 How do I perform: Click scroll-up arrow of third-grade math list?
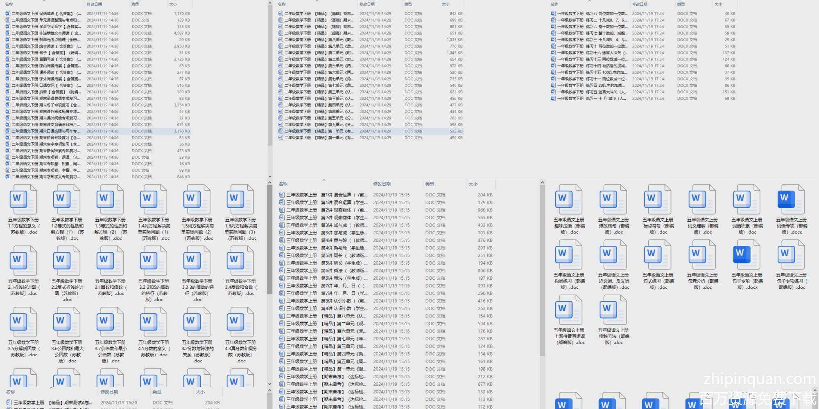point(542,182)
